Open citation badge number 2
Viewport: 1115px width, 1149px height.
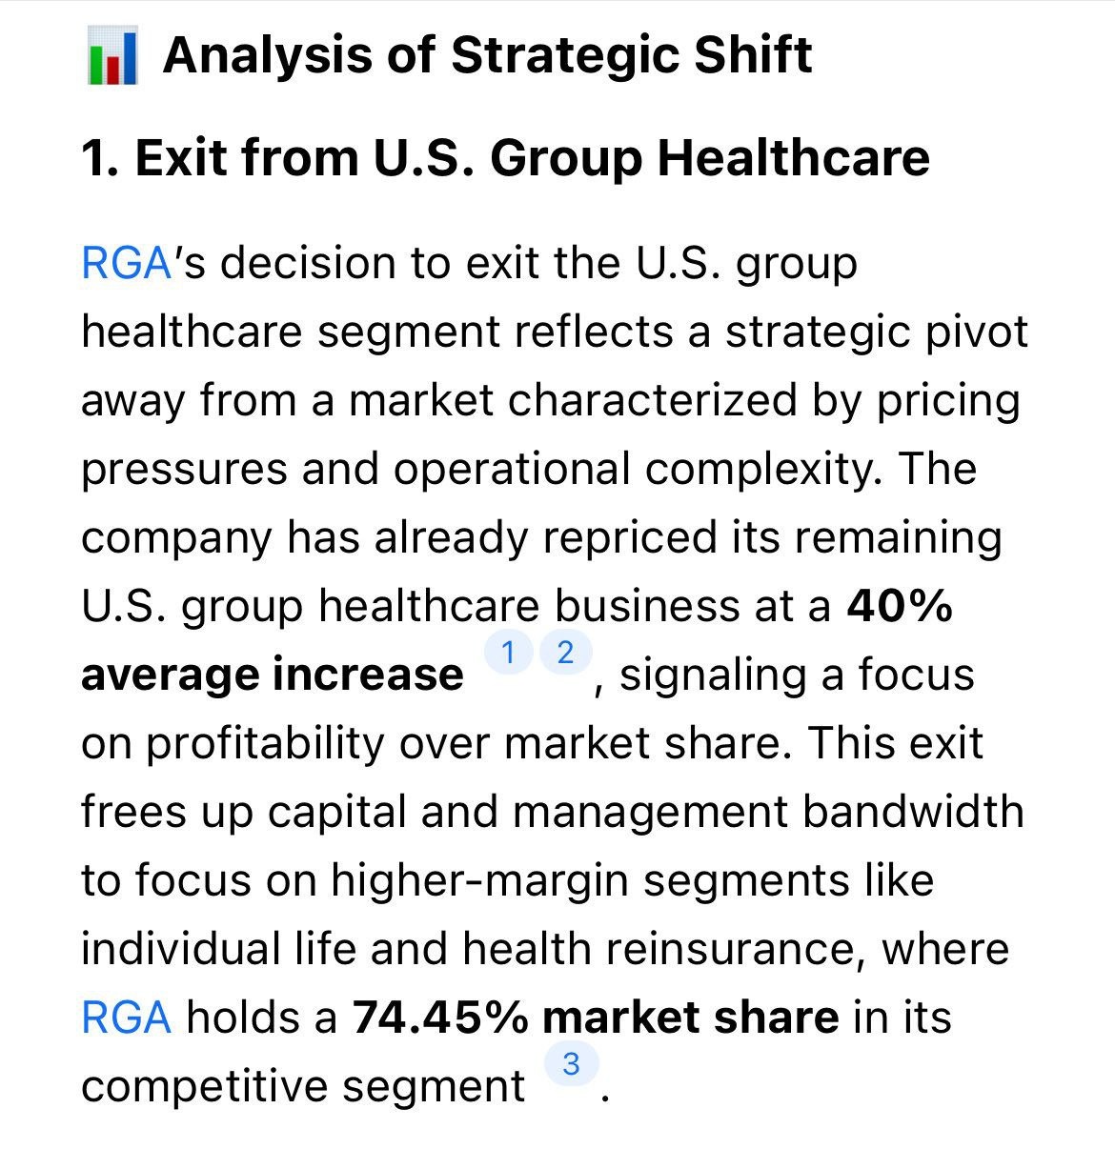pos(566,654)
